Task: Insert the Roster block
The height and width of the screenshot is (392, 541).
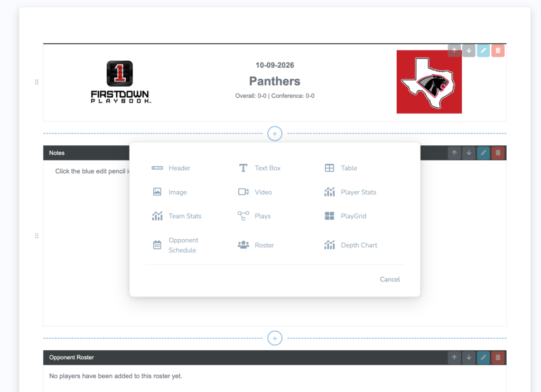Action: [256, 245]
